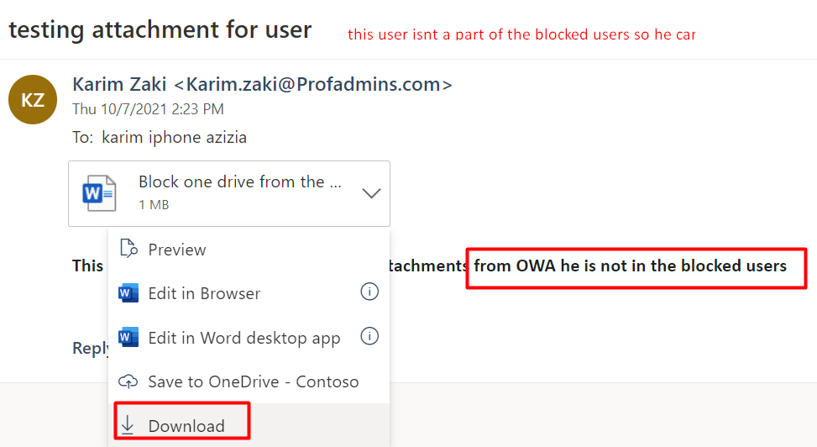This screenshot has width=817, height=447.
Task: Click the KZ sender avatar
Action: pos(32,100)
